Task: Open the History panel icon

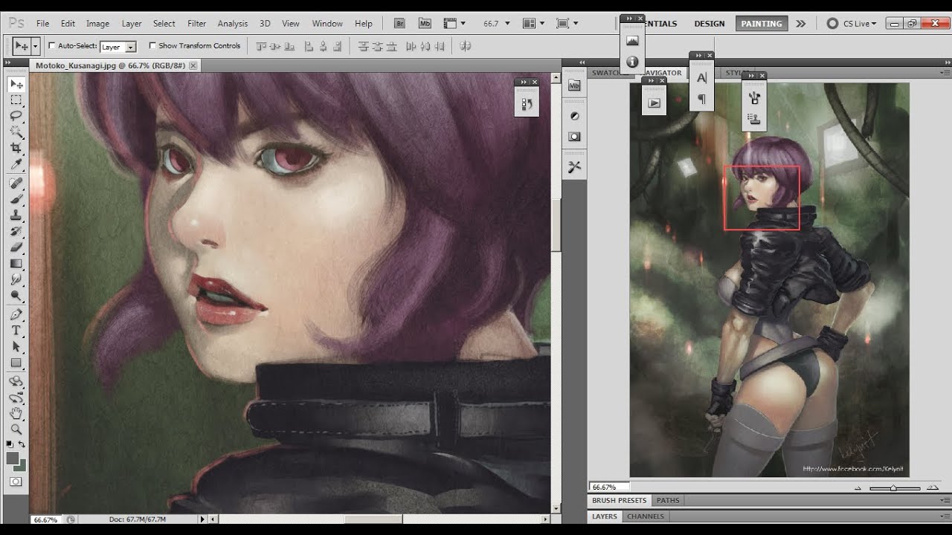Action: (x=527, y=105)
